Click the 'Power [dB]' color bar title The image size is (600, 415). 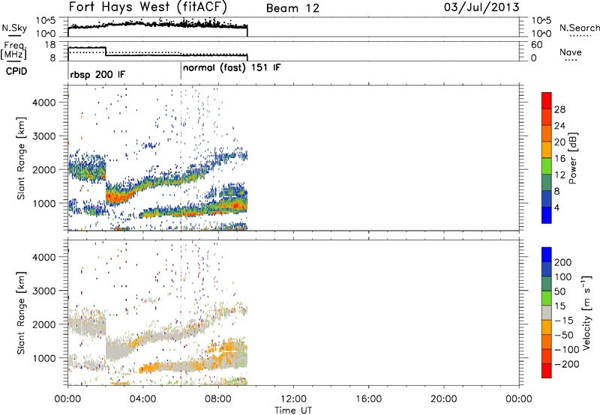572,158
